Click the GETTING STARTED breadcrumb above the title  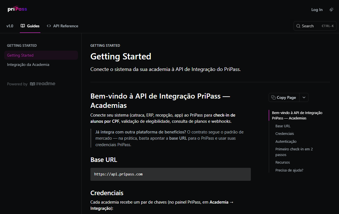tap(105, 46)
